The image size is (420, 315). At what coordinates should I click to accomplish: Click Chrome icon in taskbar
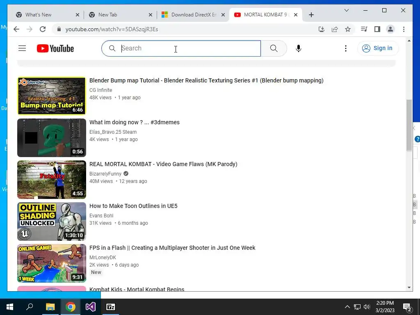click(71, 307)
